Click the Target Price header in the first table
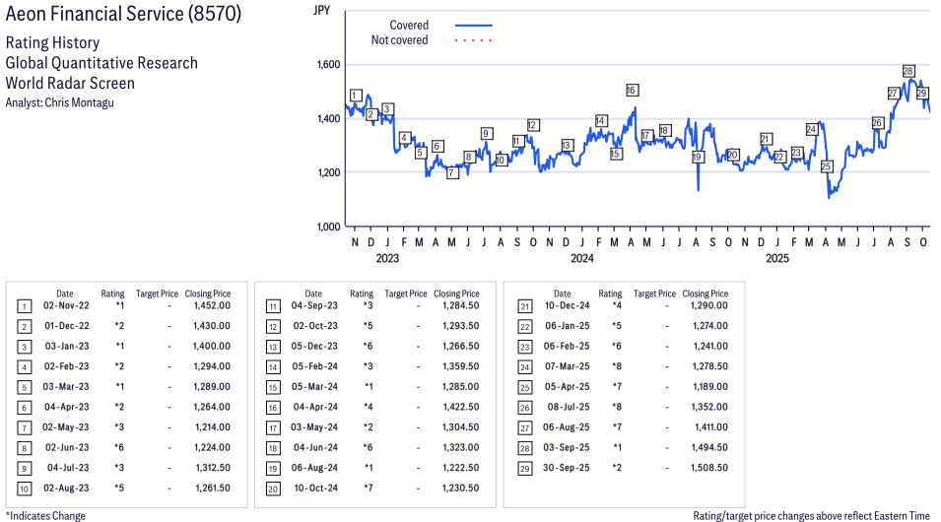This screenshot has height=522, width=941. pos(157,294)
